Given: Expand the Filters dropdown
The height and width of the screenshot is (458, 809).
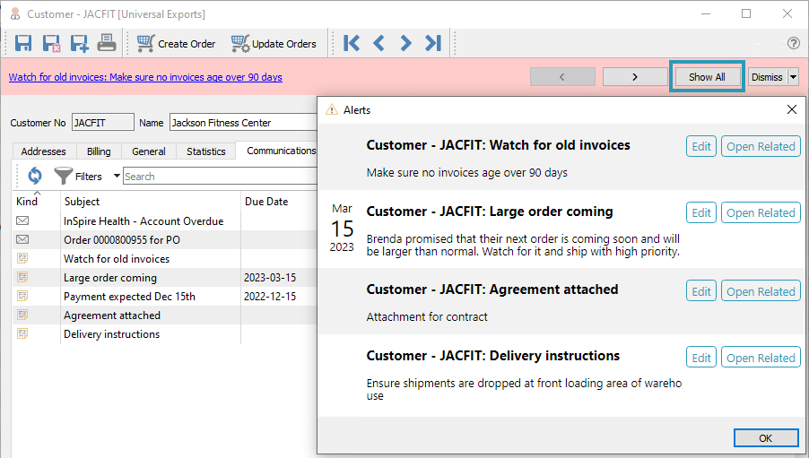Looking at the screenshot, I should pos(116,177).
